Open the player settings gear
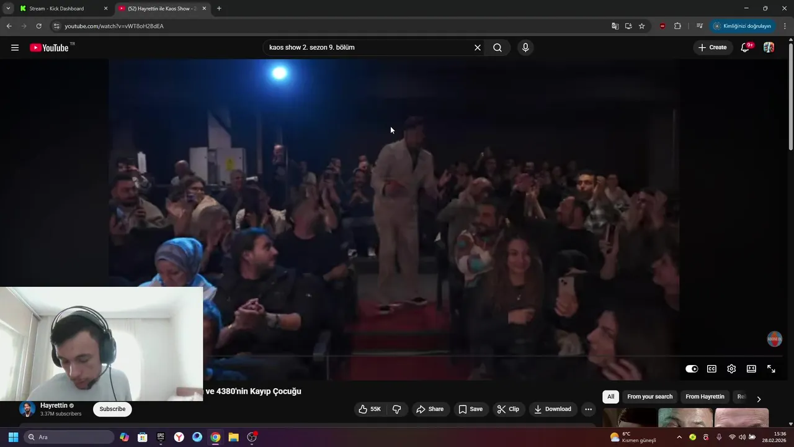 (731, 369)
